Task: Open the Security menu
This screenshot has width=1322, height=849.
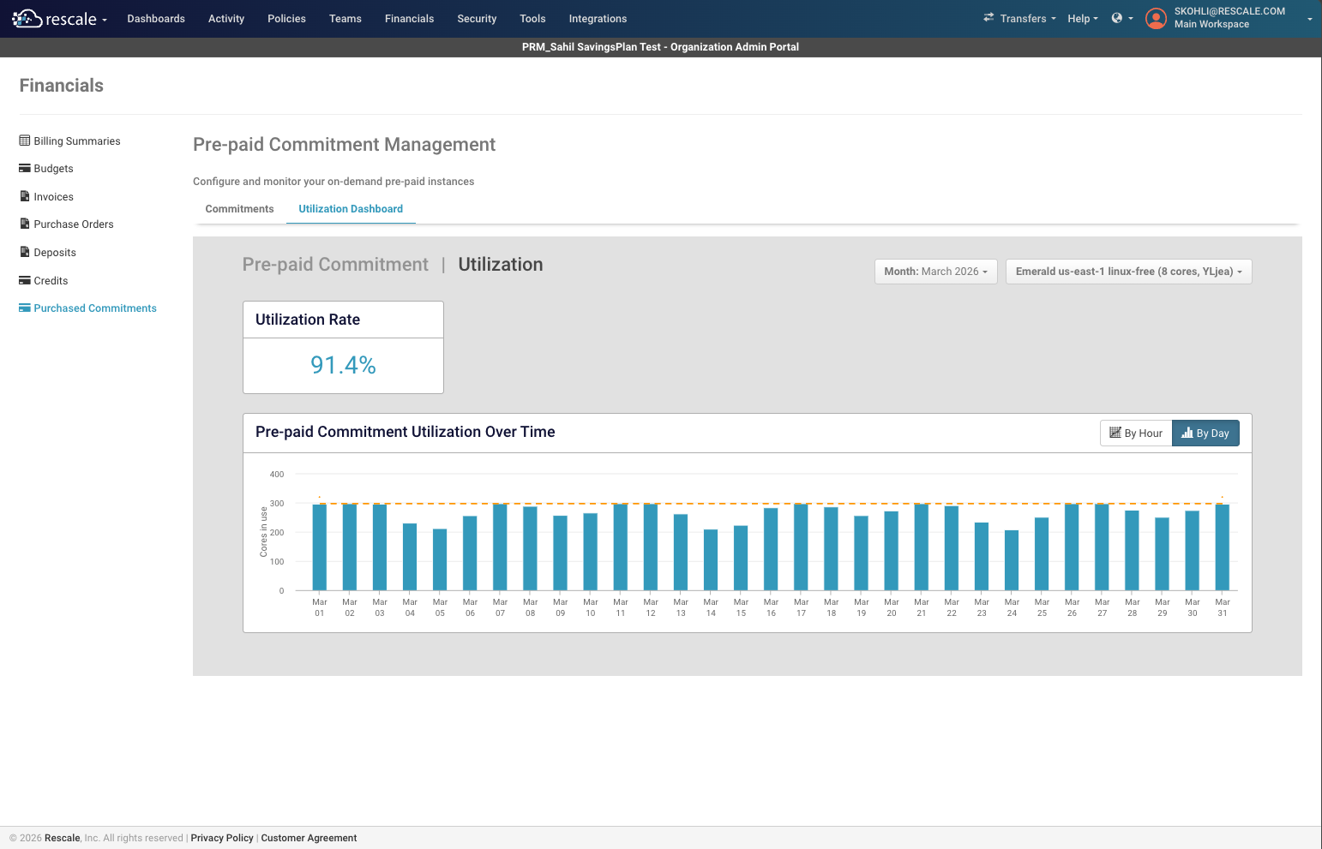Action: pos(477,19)
